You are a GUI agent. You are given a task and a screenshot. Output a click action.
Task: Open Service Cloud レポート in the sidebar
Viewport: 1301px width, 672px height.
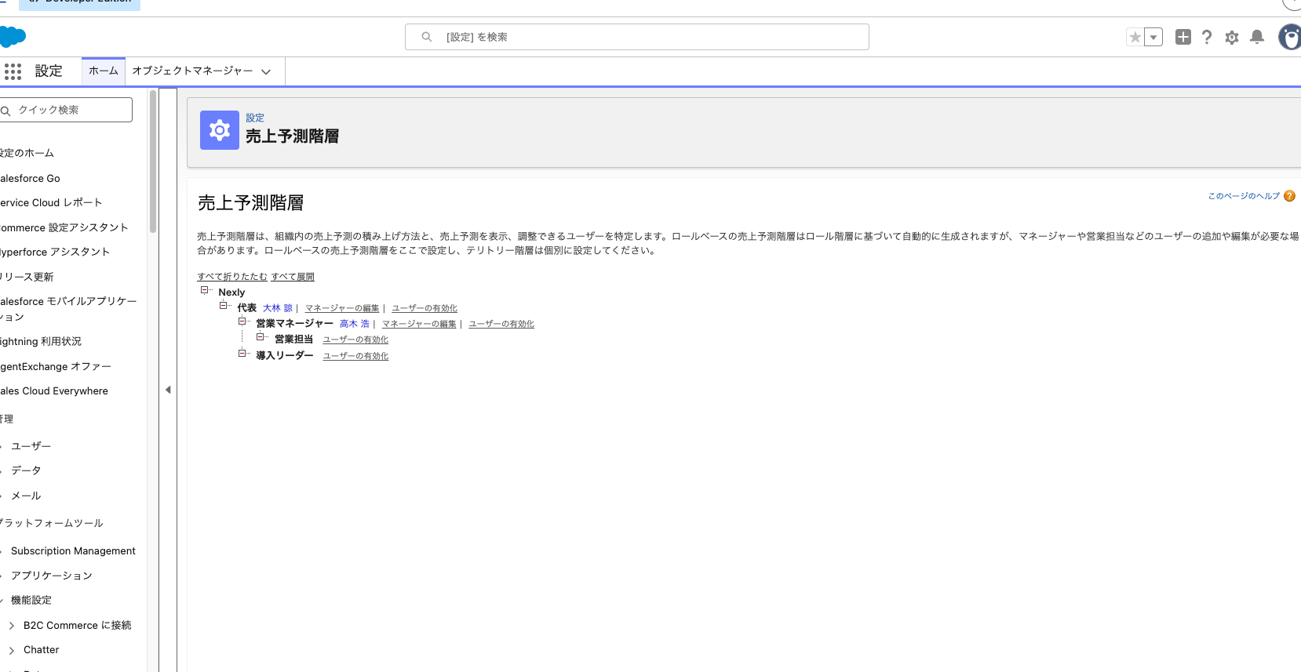[x=51, y=202]
